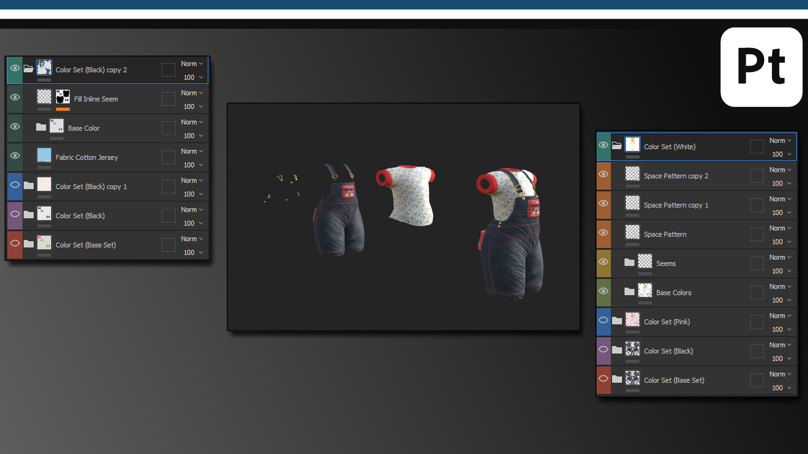Hide the Fabric Cotton Jersey layer
Image resolution: width=808 pixels, height=454 pixels.
click(x=15, y=156)
